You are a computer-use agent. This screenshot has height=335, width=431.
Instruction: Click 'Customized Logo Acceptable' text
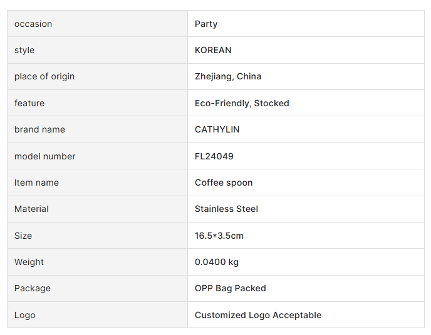click(x=258, y=315)
